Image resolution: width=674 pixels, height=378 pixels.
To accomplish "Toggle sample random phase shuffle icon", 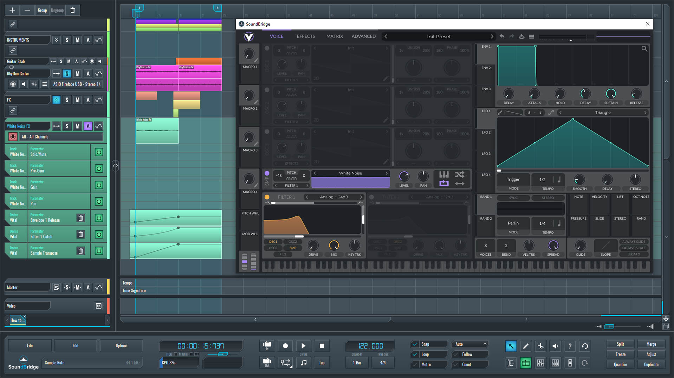I will point(460,174).
